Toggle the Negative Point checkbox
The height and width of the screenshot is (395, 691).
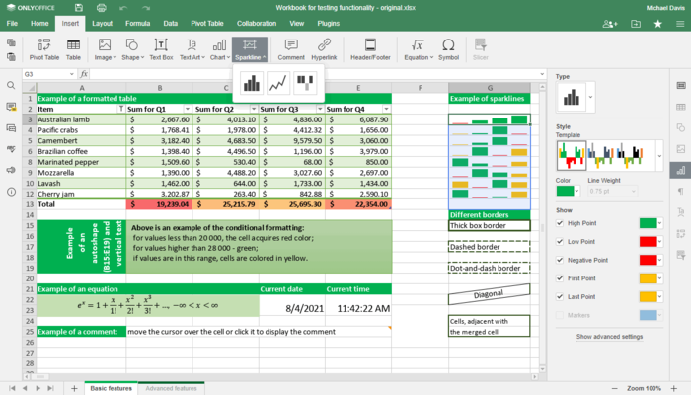[x=561, y=260]
